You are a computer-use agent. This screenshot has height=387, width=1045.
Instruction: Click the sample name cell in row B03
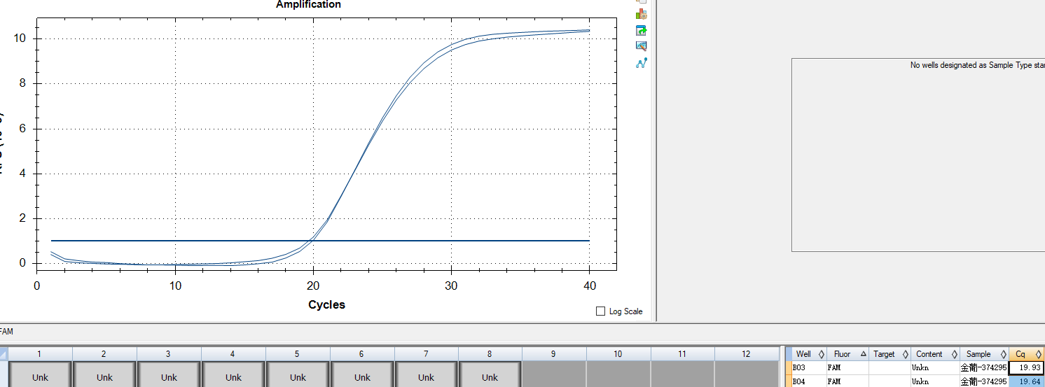[983, 367]
